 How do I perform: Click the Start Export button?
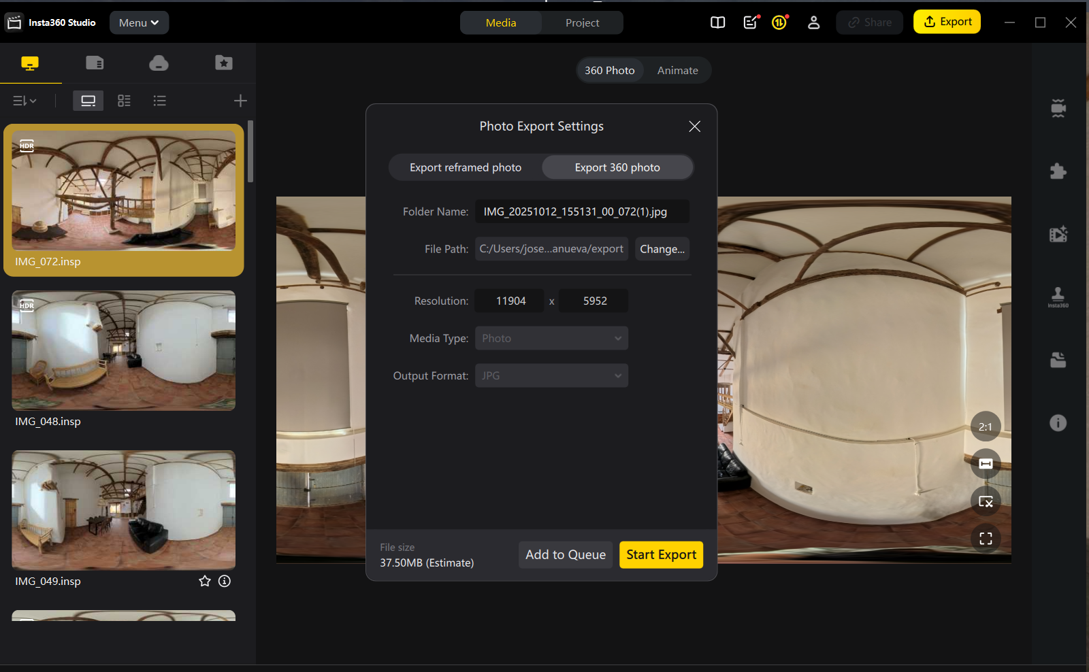pyautogui.click(x=661, y=554)
